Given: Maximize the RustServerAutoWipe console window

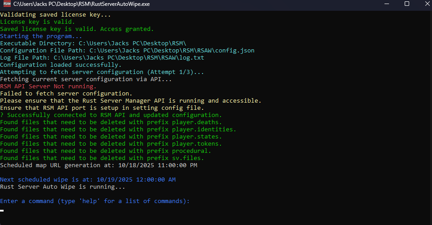Looking at the screenshot, I should [406, 4].
